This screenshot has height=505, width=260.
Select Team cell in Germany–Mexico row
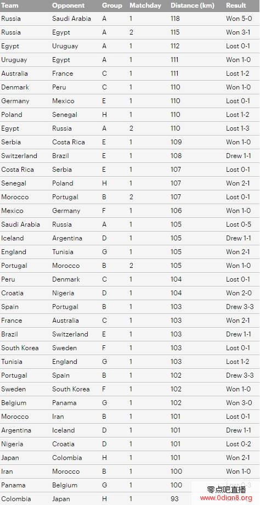click(15, 101)
